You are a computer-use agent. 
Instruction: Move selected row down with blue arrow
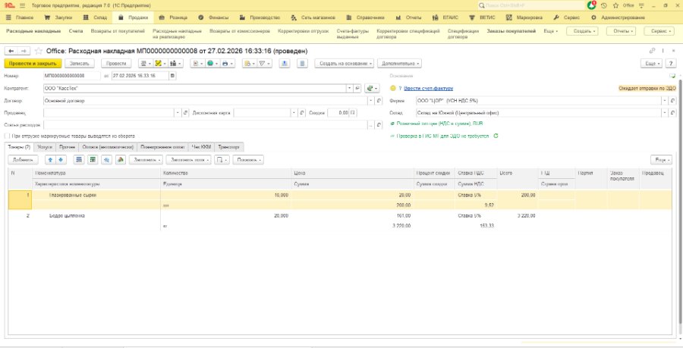61,160
